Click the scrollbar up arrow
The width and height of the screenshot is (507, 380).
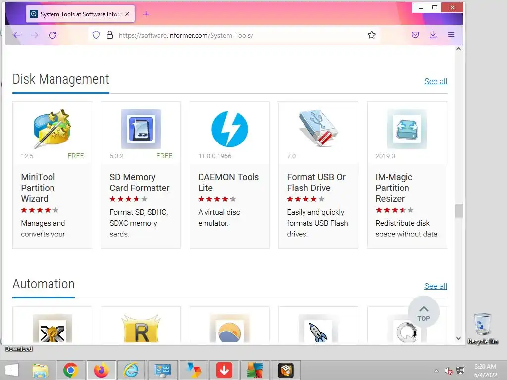[458, 49]
